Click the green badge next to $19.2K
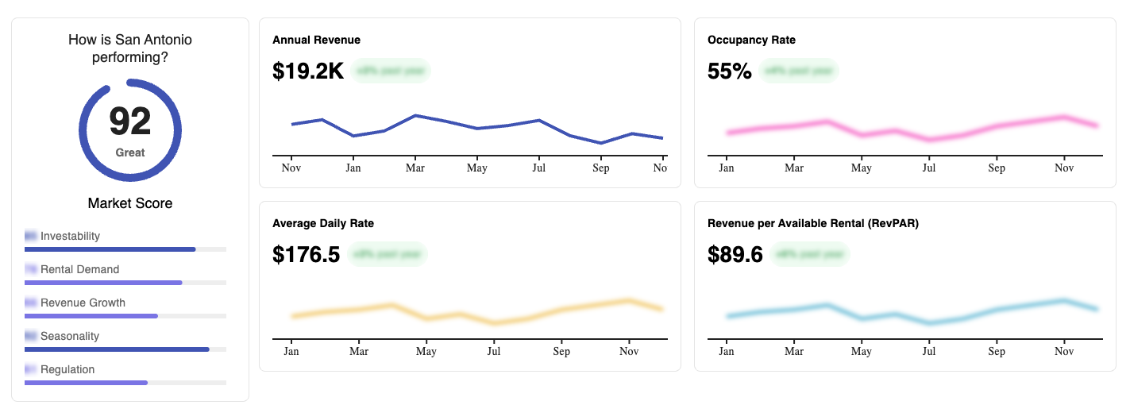This screenshot has width=1130, height=405. (391, 71)
